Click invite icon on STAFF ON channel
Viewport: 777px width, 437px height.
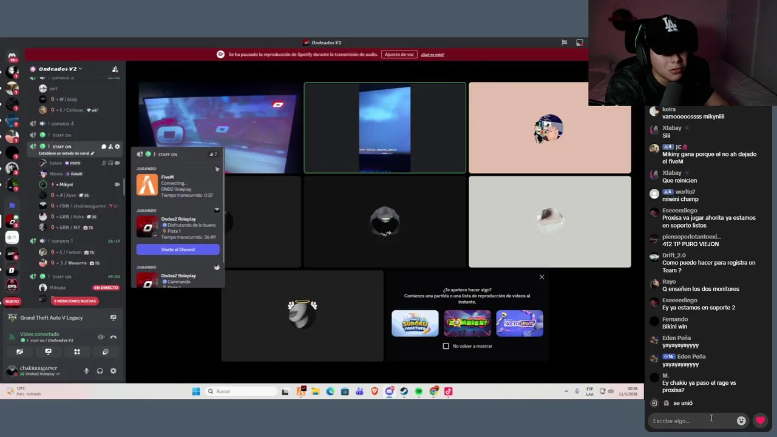point(110,147)
